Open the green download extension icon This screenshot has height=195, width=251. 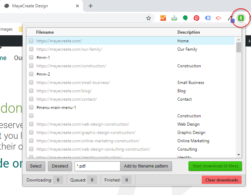click(241, 18)
